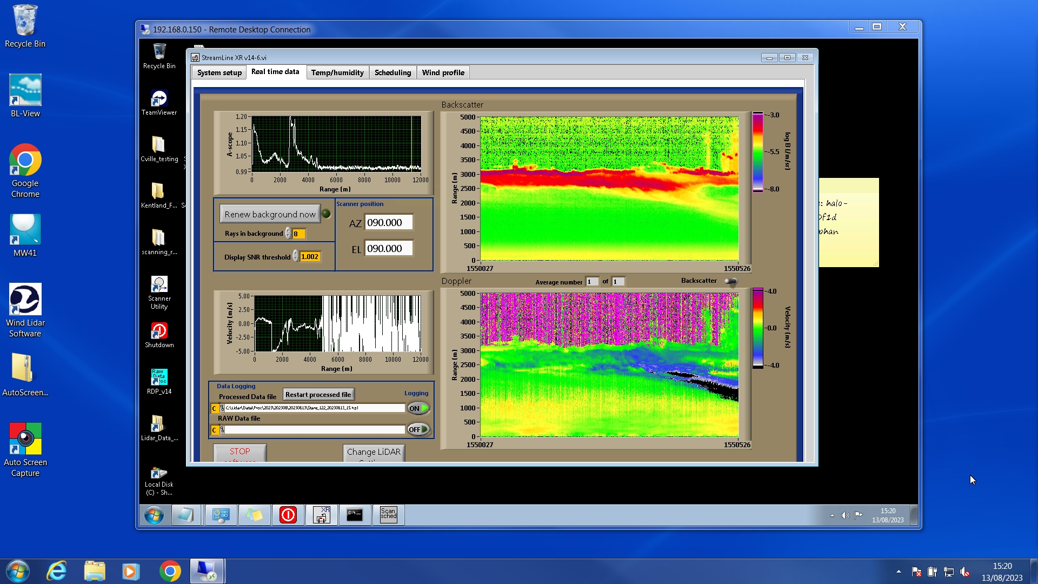1038x584 pixels.
Task: Click the Rays in background stepper arrows
Action: pyautogui.click(x=288, y=234)
